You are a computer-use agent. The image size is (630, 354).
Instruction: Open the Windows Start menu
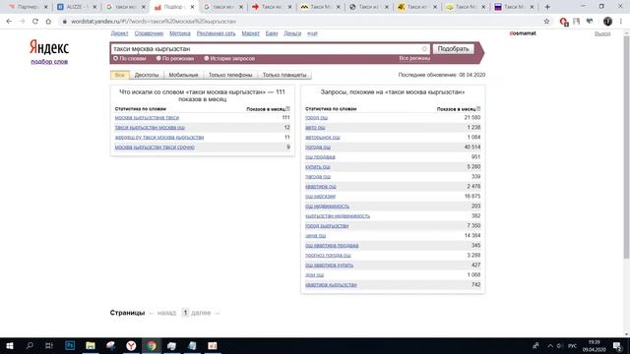click(10, 345)
